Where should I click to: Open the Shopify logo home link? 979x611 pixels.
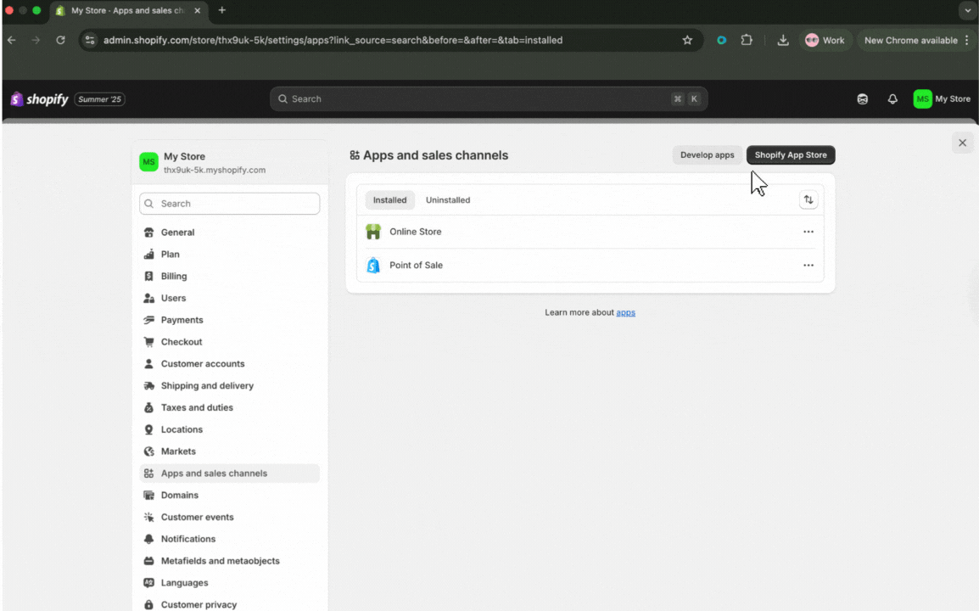click(39, 99)
